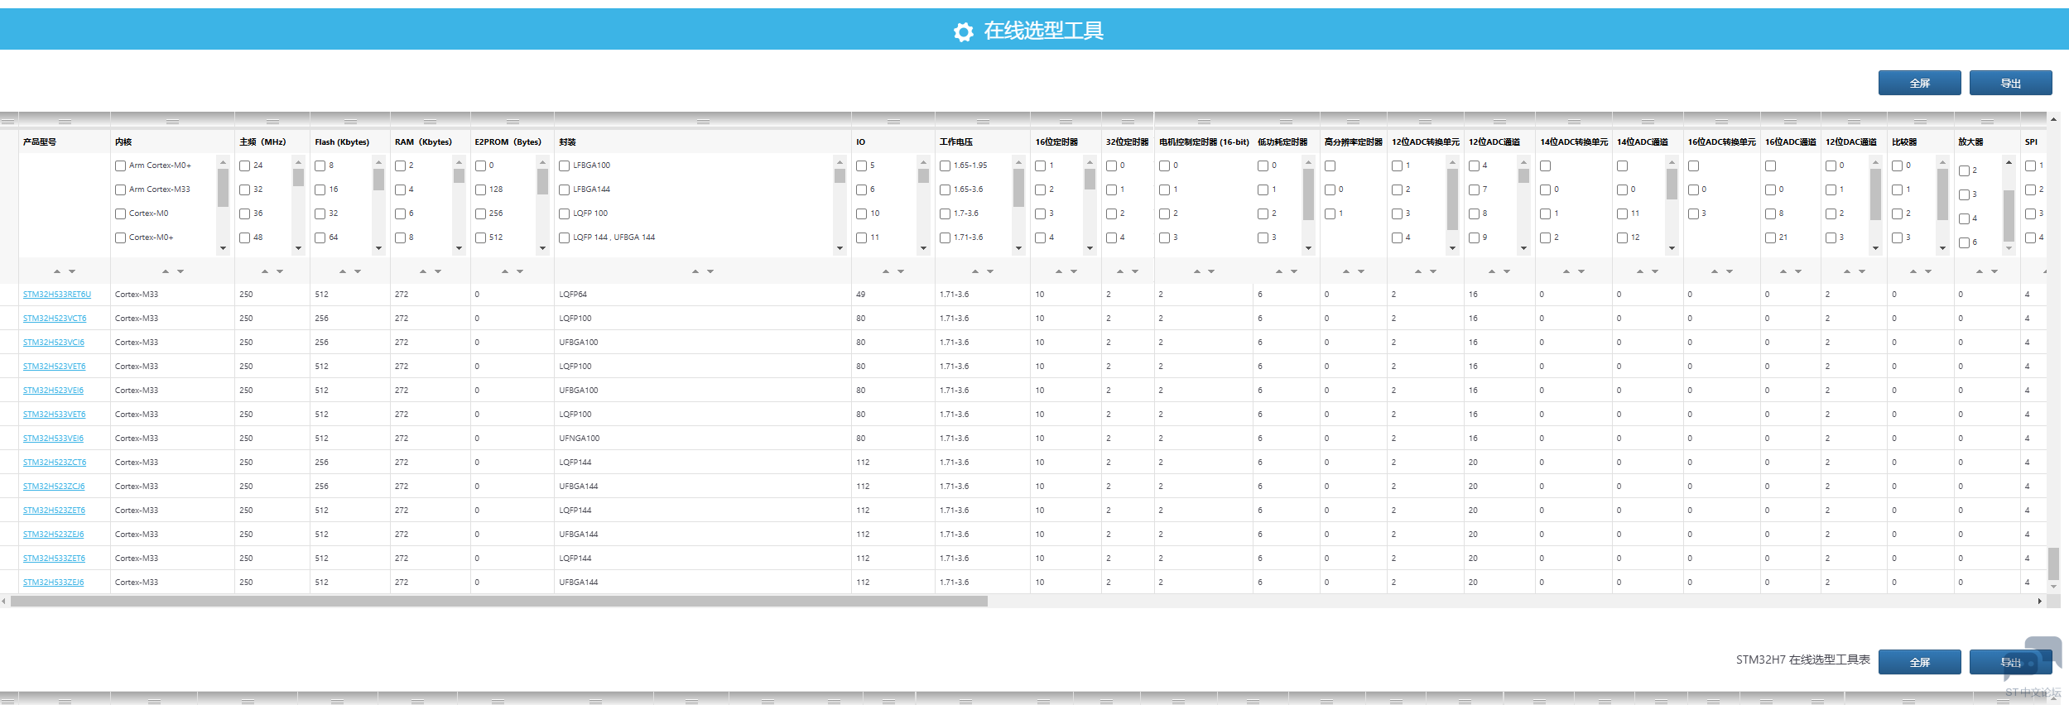This screenshot has height=705, width=2069.
Task: Sort 32位定时器 column descending arrow
Action: coord(1135,271)
